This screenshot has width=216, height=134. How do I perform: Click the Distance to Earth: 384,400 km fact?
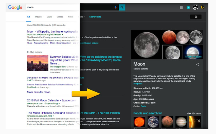pyautogui.click(x=148, y=88)
